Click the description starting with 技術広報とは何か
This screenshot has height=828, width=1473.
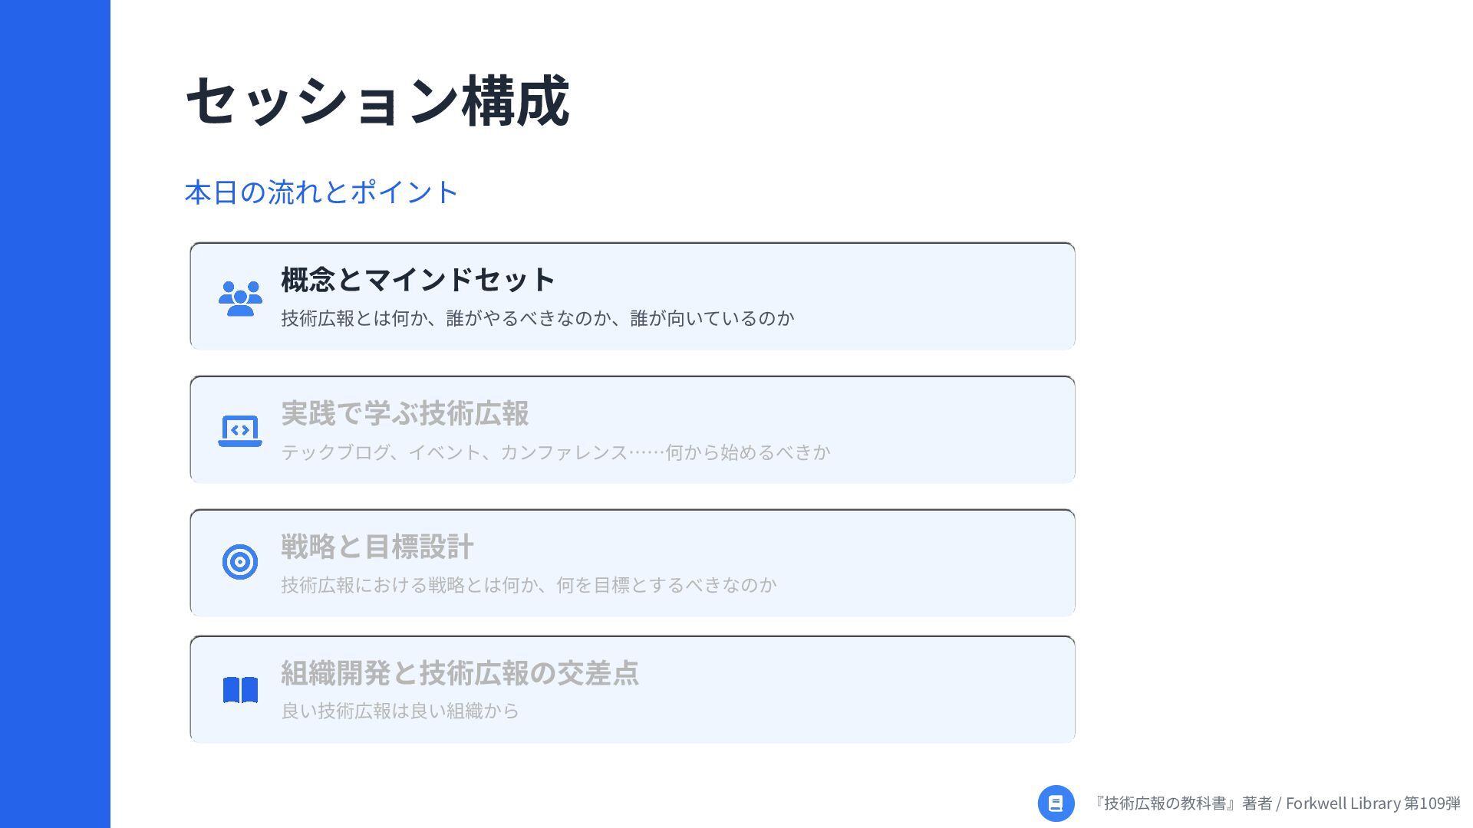click(x=538, y=318)
